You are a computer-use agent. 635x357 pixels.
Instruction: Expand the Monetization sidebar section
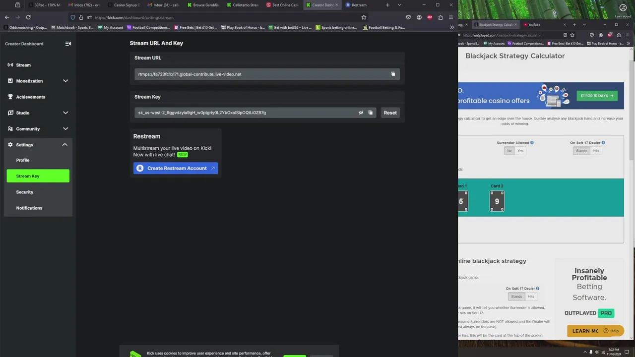65,81
